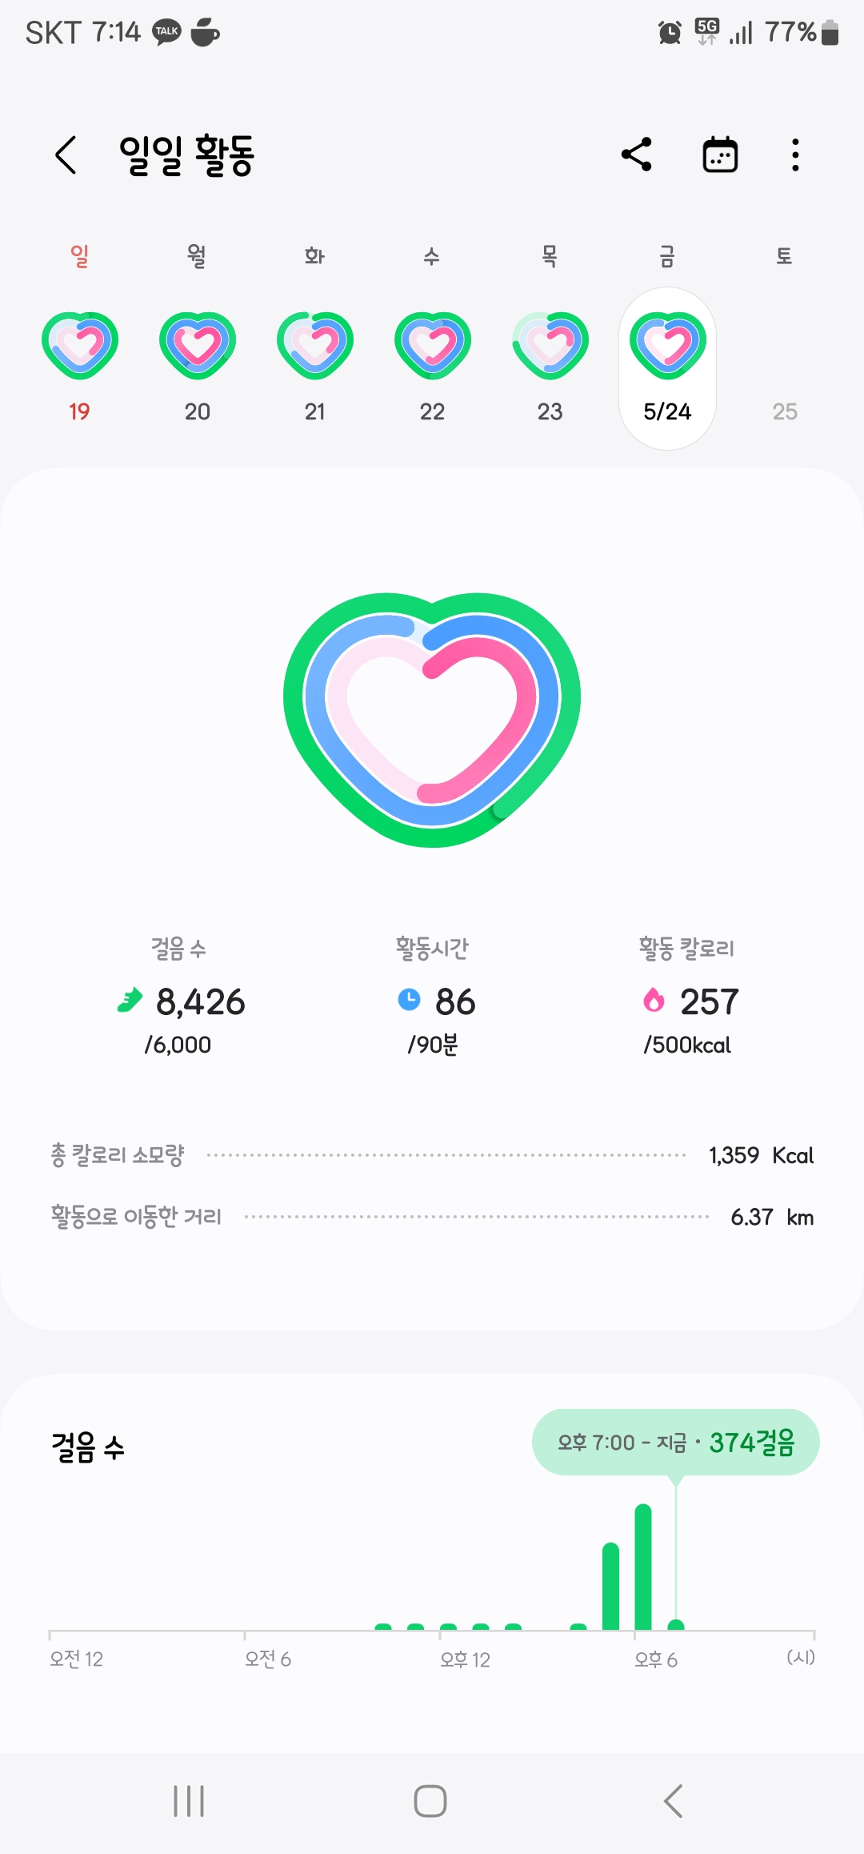Open step count 8,426 details
Screen dimensions: 864x1854
click(181, 1001)
